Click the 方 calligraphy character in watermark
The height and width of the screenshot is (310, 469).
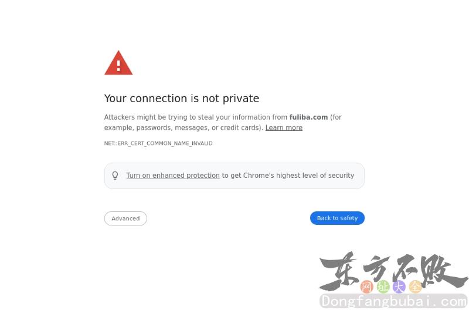point(378,269)
